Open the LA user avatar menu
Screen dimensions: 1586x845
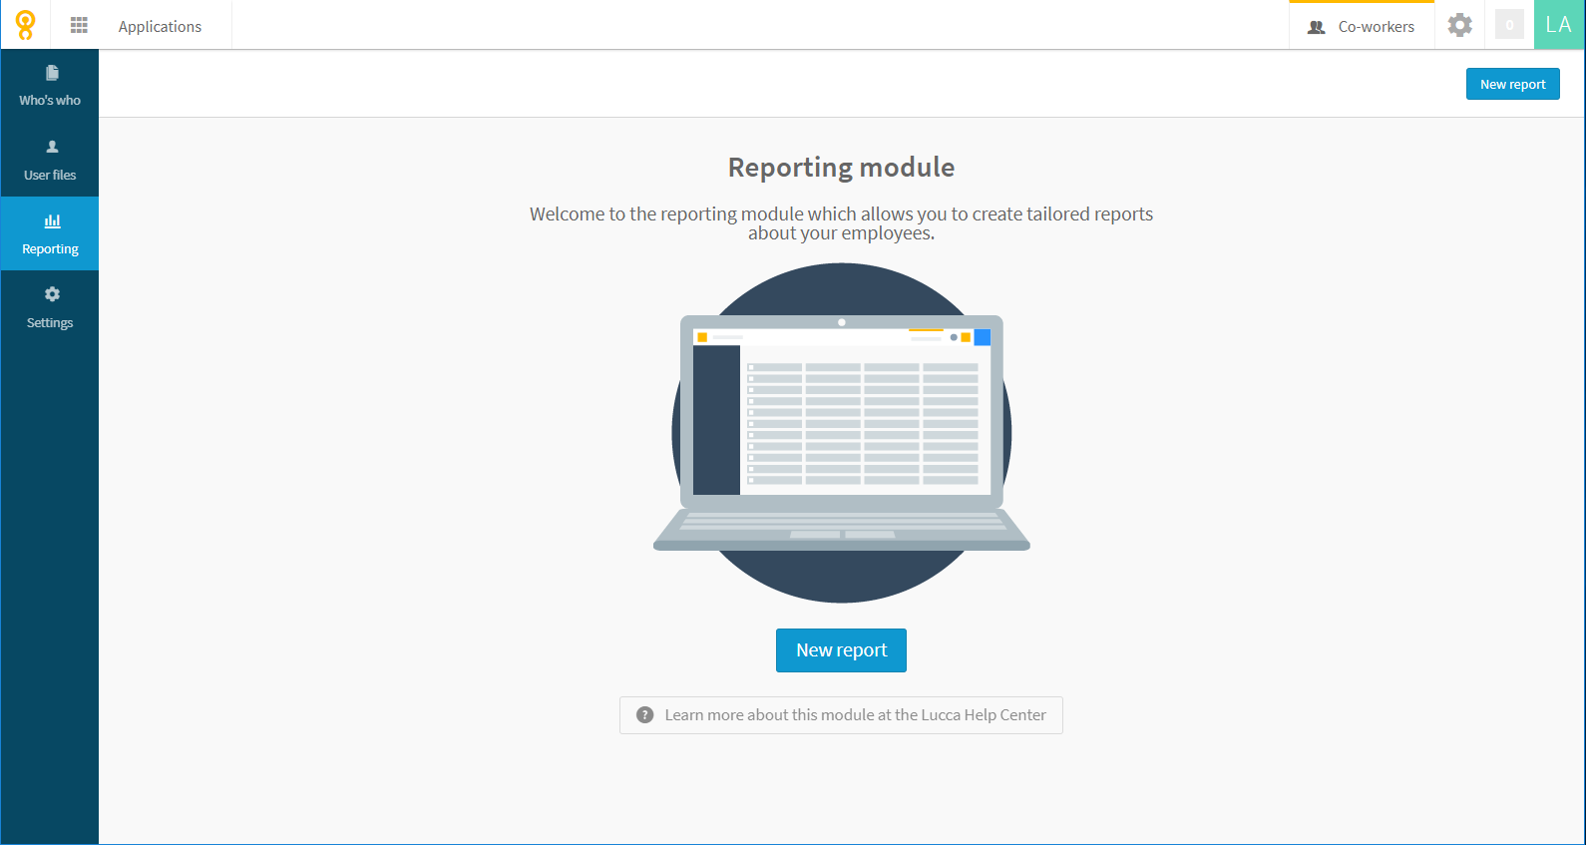tap(1559, 25)
